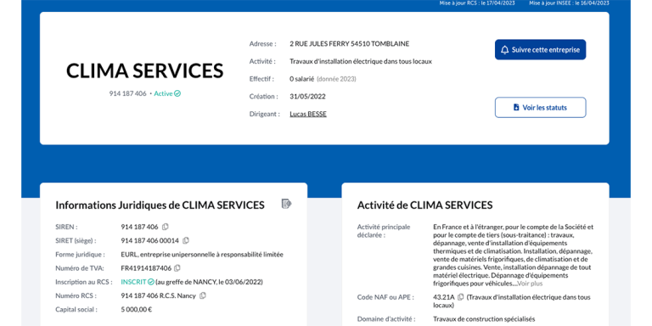Copy all legal information via the document icon
This screenshot has width=652, height=326.
tap(286, 204)
